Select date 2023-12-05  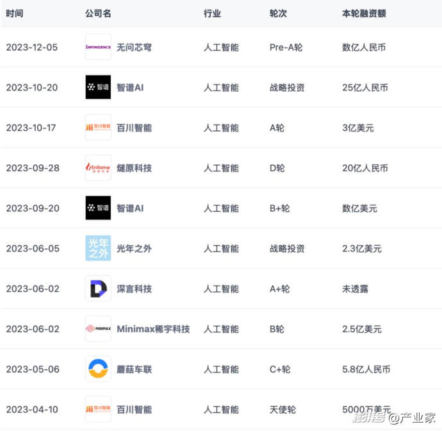pos(32,47)
